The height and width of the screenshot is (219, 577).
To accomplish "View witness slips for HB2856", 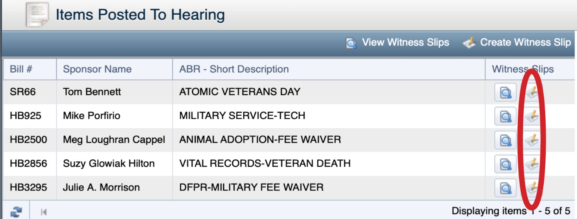I will (505, 164).
